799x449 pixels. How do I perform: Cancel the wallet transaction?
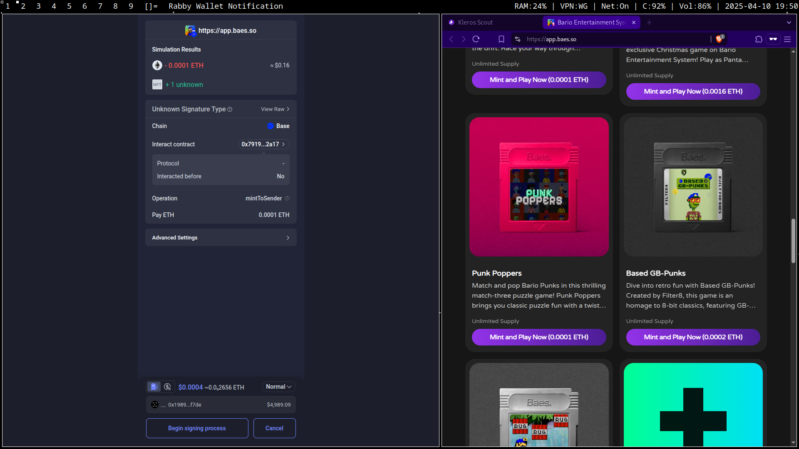[275, 428]
